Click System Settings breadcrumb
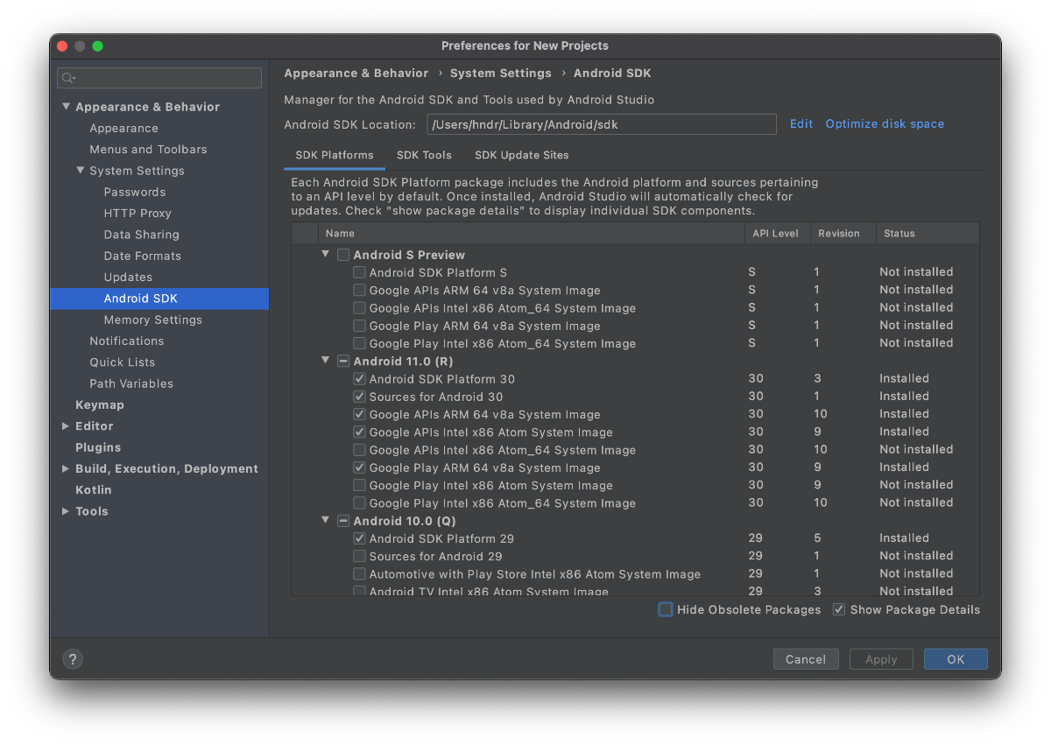The image size is (1051, 745). tap(501, 74)
